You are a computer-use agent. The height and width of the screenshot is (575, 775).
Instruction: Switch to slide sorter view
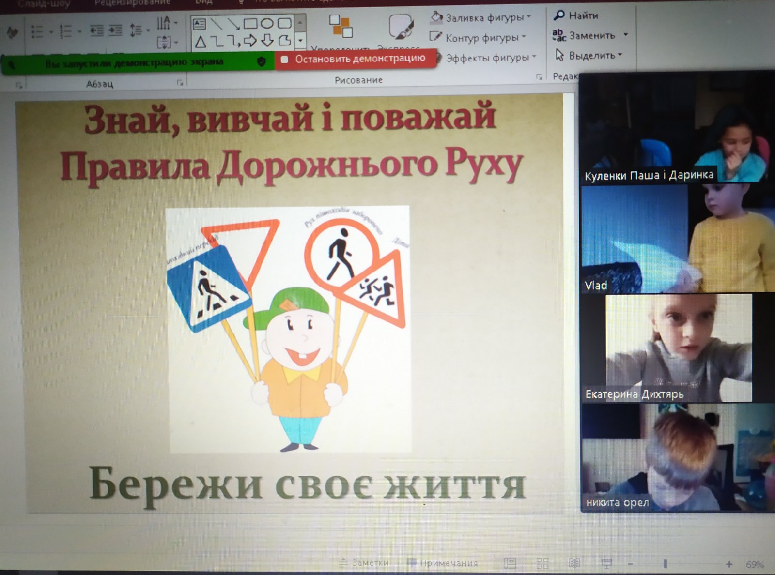(x=542, y=563)
